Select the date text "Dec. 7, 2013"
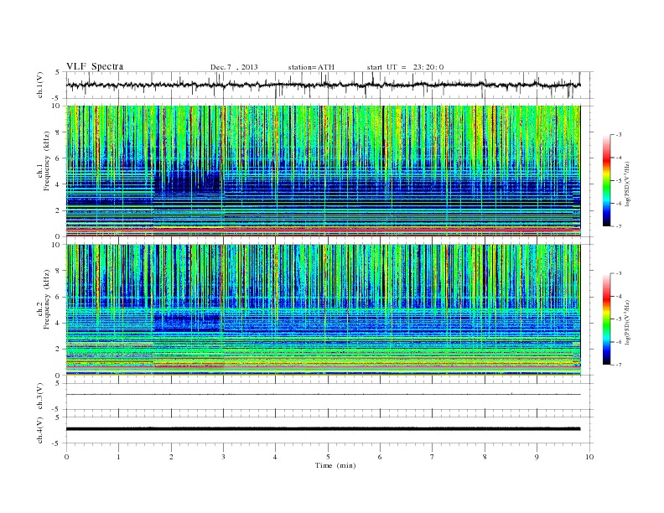 [234, 67]
